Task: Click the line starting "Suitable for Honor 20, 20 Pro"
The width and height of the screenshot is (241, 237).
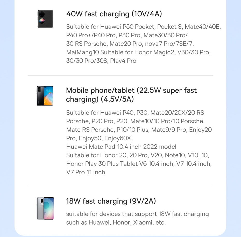Action: [137, 155]
